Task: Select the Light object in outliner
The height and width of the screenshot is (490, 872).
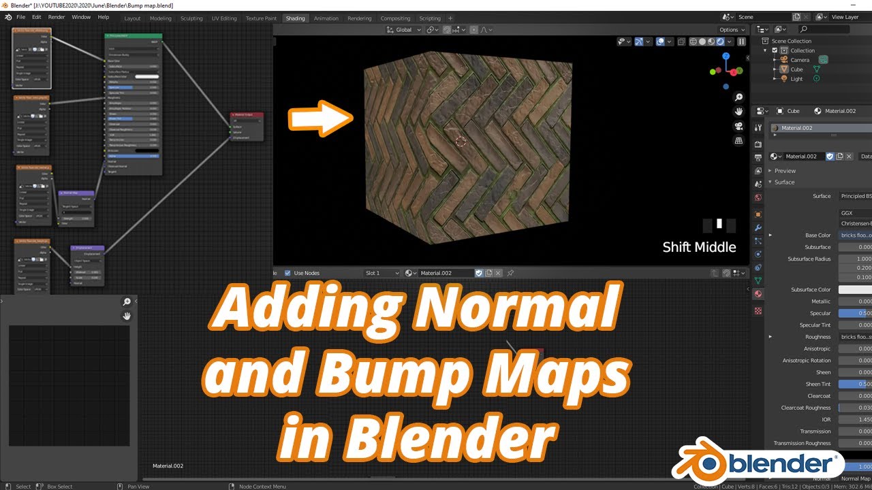Action: [x=796, y=79]
